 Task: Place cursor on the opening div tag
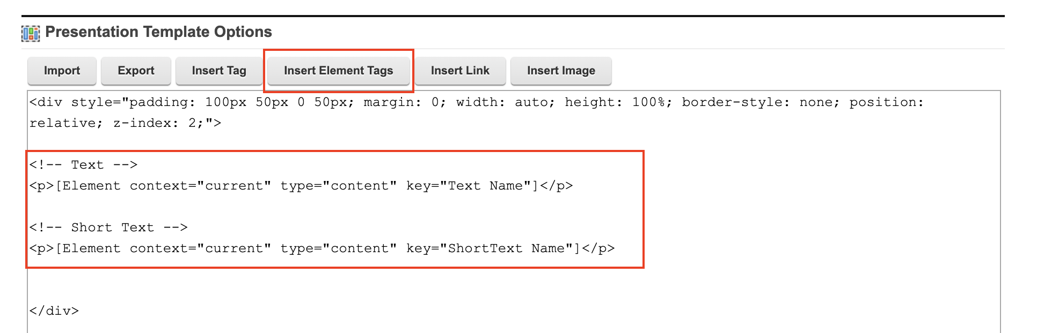tap(46, 102)
